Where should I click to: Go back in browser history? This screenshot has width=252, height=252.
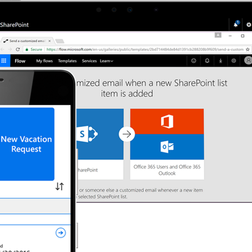tap(2, 50)
